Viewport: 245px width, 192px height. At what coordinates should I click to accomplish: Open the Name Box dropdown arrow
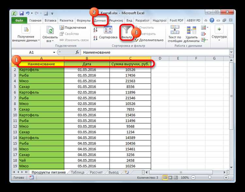[54, 52]
